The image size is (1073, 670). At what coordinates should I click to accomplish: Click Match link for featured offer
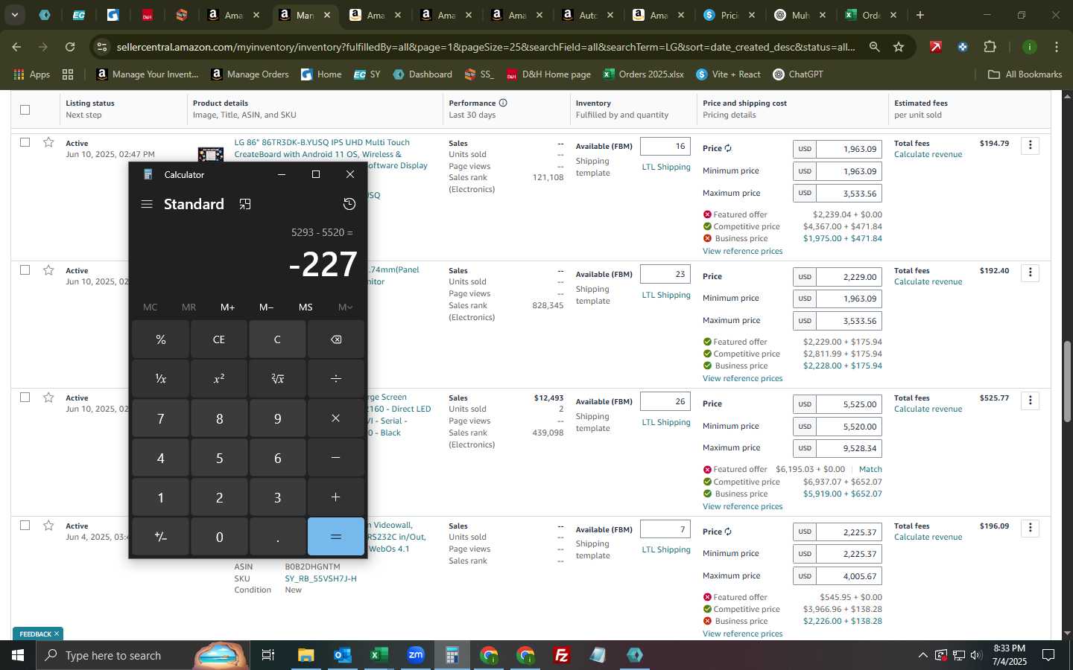click(870, 469)
